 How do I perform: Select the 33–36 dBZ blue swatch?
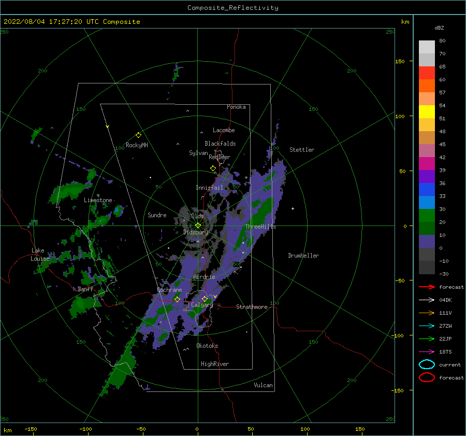point(427,190)
